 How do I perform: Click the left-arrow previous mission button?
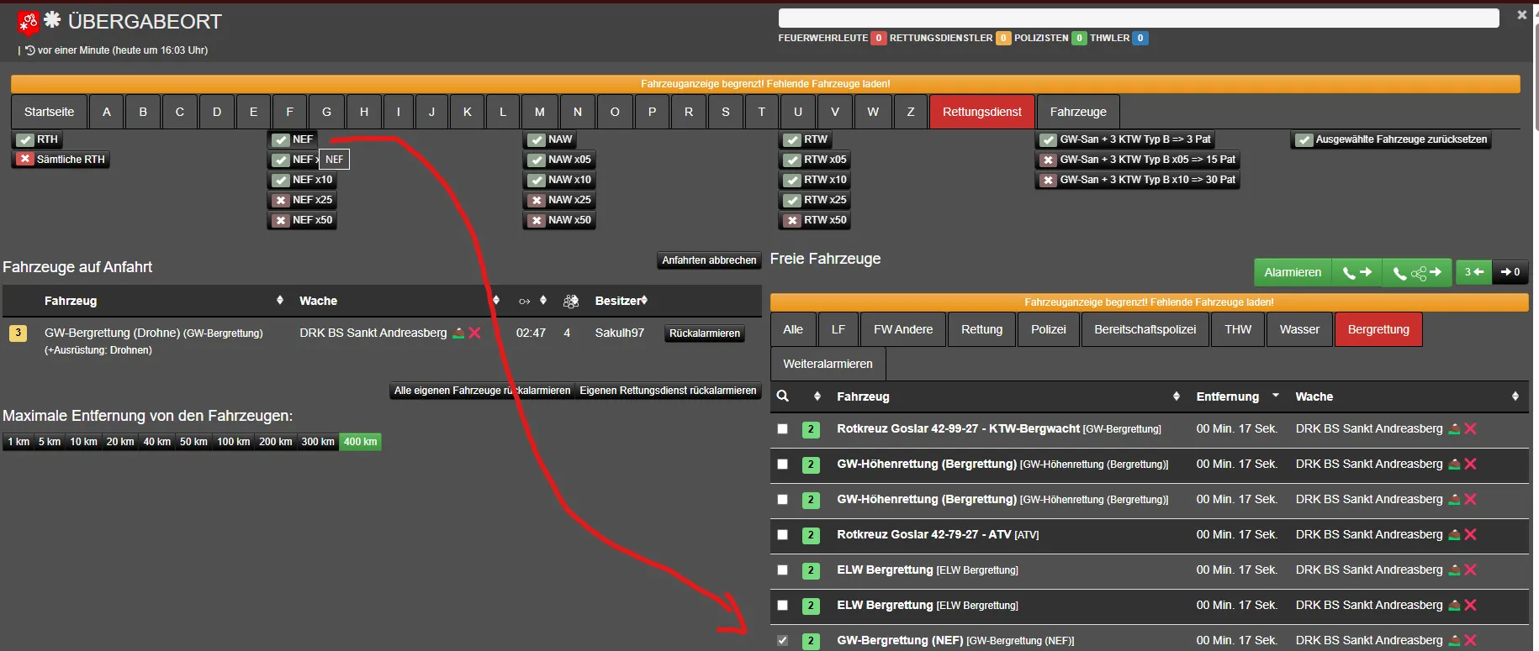(x=1473, y=272)
